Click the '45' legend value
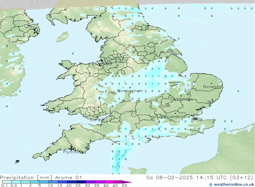 [115, 185]
